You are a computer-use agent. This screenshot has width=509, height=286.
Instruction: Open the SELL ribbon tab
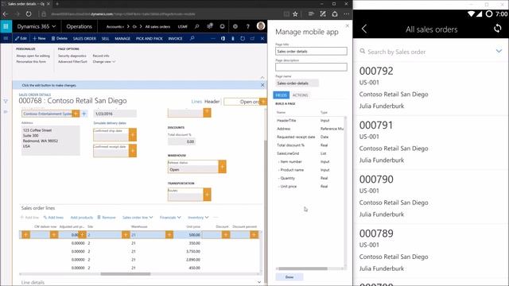click(105, 39)
